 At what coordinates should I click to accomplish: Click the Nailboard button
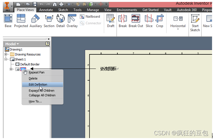click(90, 16)
